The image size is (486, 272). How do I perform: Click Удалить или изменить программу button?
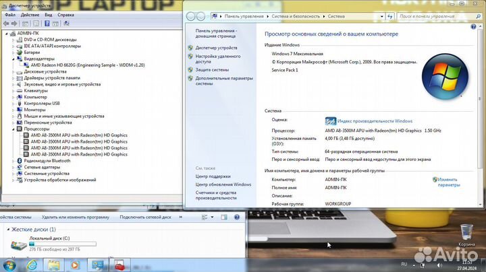[x=76, y=217]
